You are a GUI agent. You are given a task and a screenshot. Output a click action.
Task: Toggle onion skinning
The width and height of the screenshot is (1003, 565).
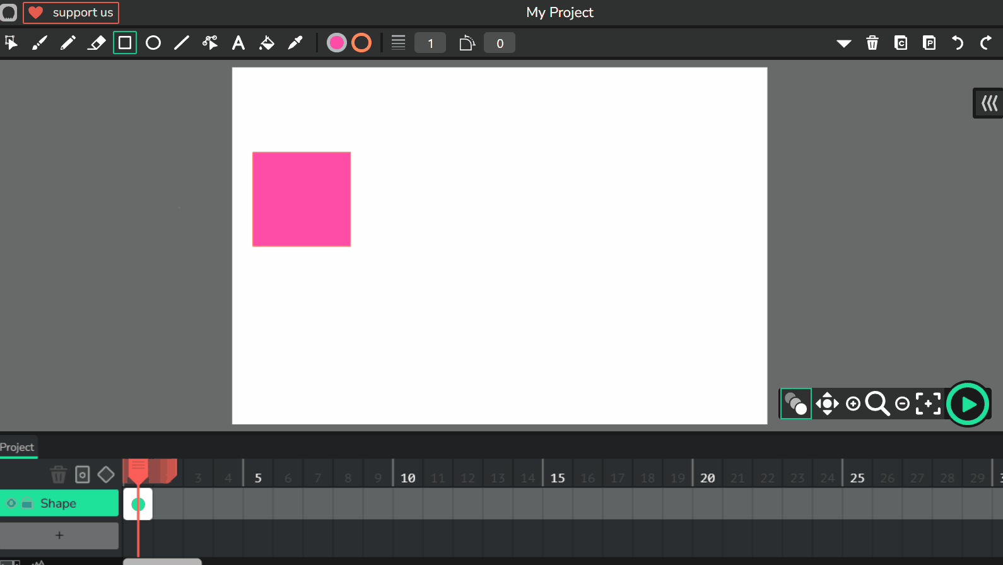795,404
